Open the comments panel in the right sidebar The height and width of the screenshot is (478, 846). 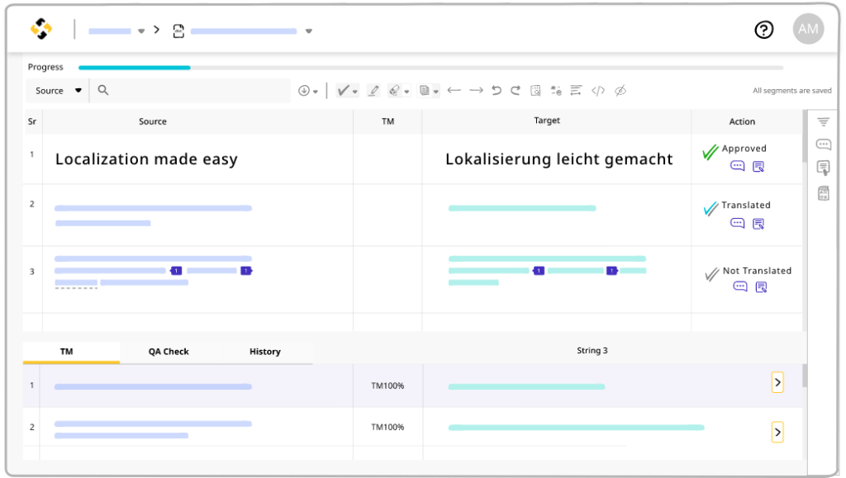[822, 144]
